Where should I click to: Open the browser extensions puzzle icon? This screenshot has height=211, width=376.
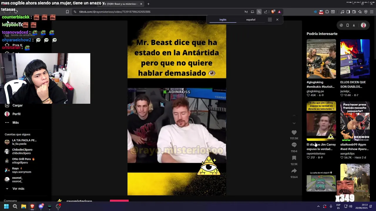(x=327, y=12)
